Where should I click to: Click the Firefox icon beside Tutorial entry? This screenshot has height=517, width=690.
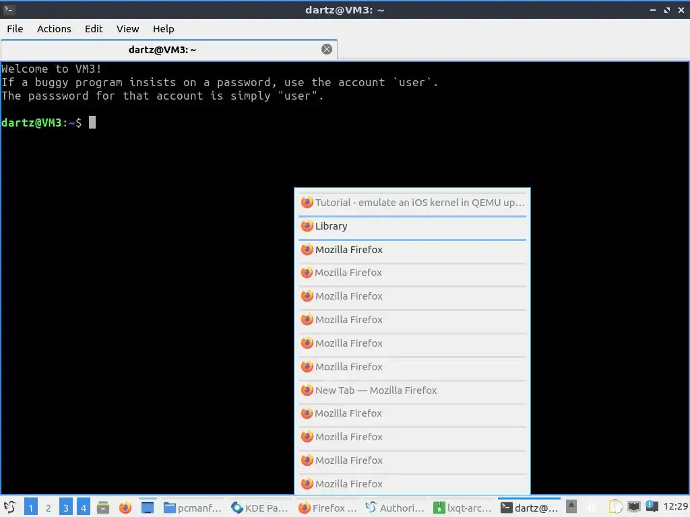pyautogui.click(x=307, y=203)
